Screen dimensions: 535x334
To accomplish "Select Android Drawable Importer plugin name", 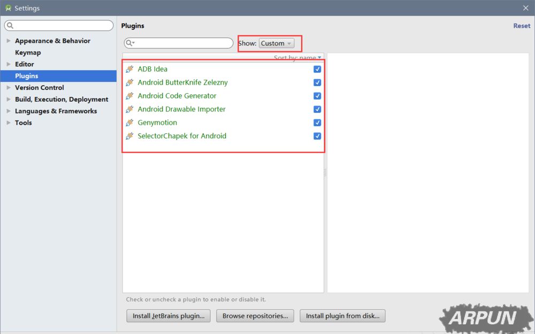I will coord(181,109).
